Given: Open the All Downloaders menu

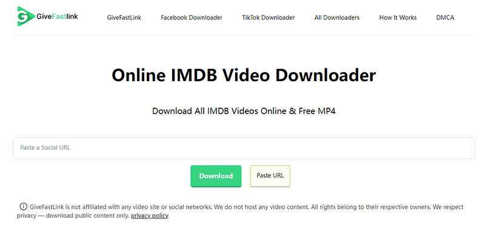Looking at the screenshot, I should (x=336, y=18).
